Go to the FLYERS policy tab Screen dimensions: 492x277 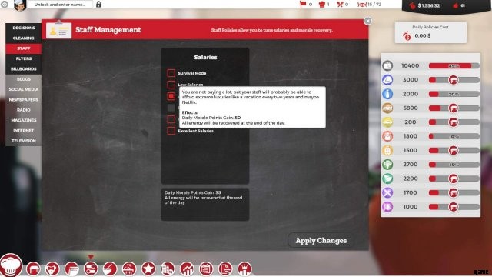tap(24, 58)
